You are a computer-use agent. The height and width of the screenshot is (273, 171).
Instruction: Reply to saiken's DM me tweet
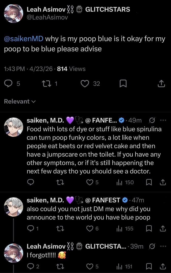[31, 229]
